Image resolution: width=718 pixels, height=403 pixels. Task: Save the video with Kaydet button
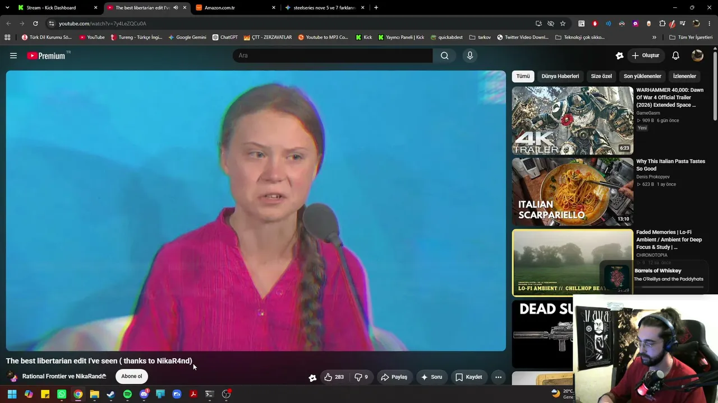(x=469, y=377)
